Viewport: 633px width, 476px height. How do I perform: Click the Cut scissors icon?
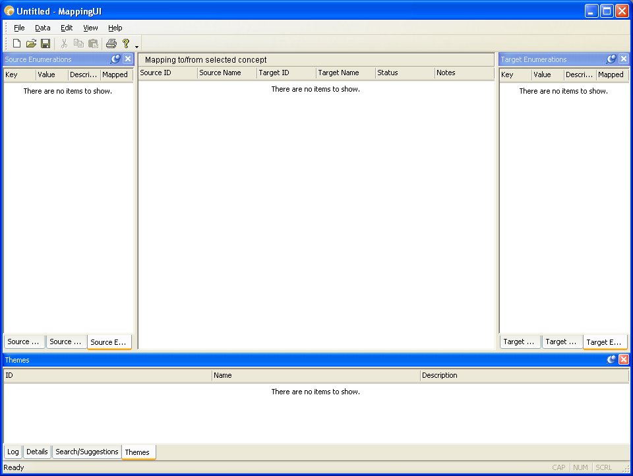(64, 44)
